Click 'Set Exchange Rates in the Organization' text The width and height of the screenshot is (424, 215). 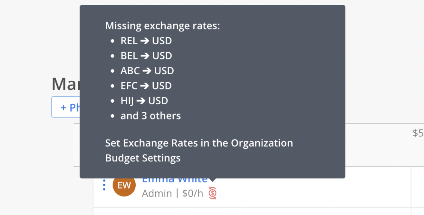(x=199, y=143)
